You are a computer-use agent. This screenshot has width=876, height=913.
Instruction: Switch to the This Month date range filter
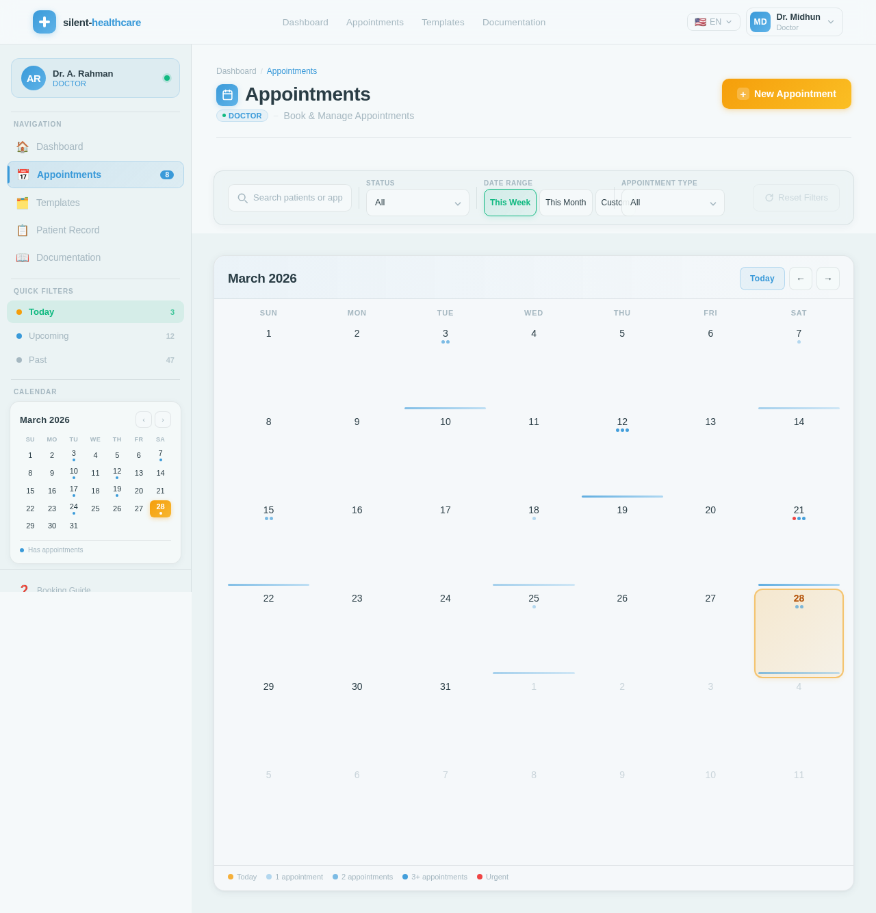point(565,203)
